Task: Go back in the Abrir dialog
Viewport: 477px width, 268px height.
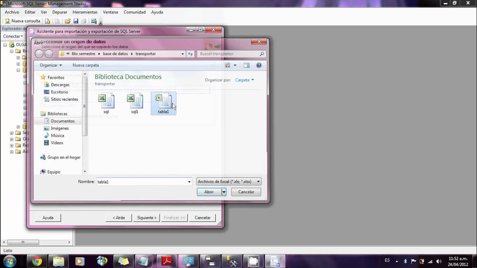Action: pos(39,54)
